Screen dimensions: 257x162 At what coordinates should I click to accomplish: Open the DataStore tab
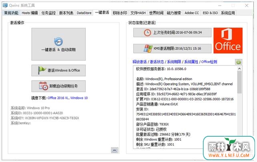click(84, 13)
